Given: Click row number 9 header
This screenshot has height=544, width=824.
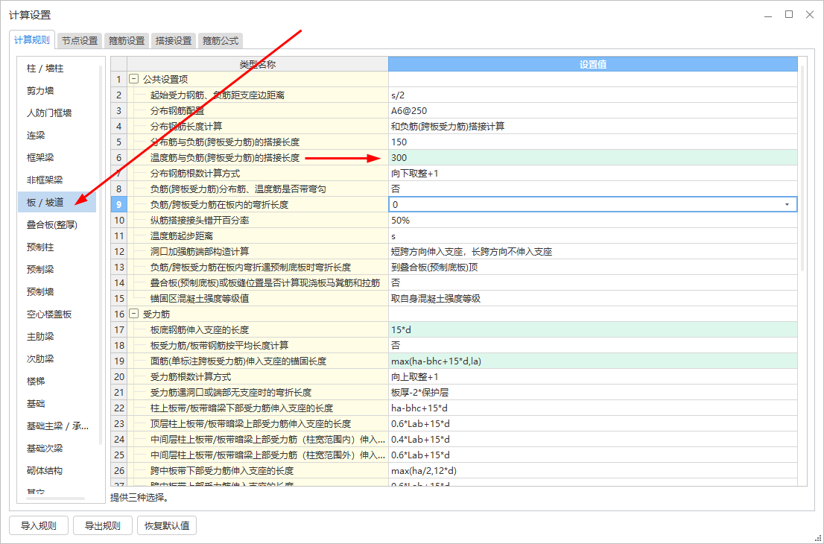Looking at the screenshot, I should (x=118, y=204).
